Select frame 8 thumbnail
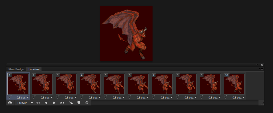 [x=186, y=84]
